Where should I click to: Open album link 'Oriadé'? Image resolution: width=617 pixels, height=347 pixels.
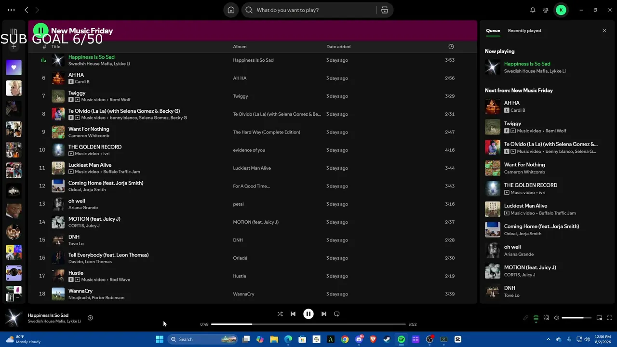pyautogui.click(x=240, y=258)
